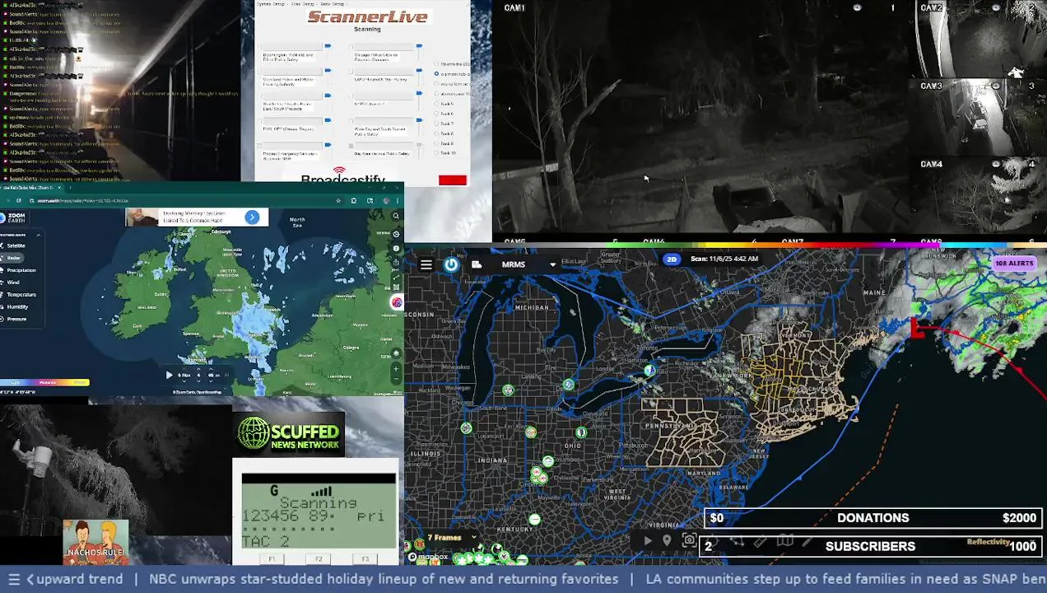Open Zoom Earth search icon
1047x593 pixels.
click(396, 216)
